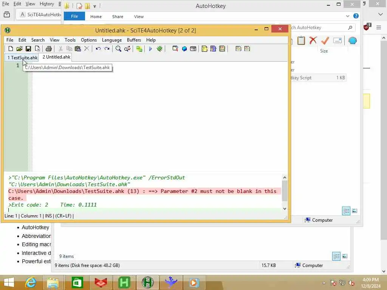
Task: Open the Share ribbon tab in Explorer
Action: point(118,17)
